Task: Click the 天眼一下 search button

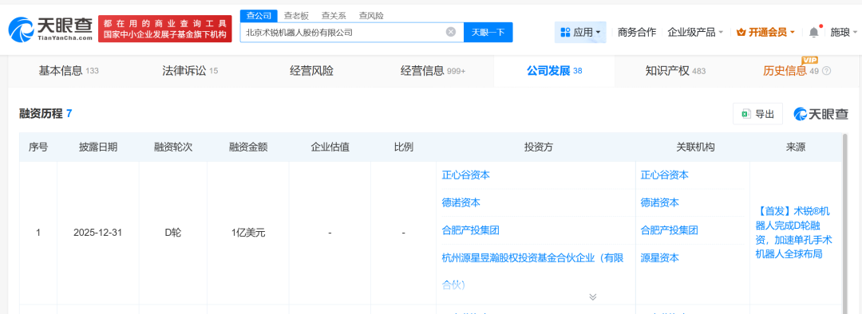Action: coord(488,32)
